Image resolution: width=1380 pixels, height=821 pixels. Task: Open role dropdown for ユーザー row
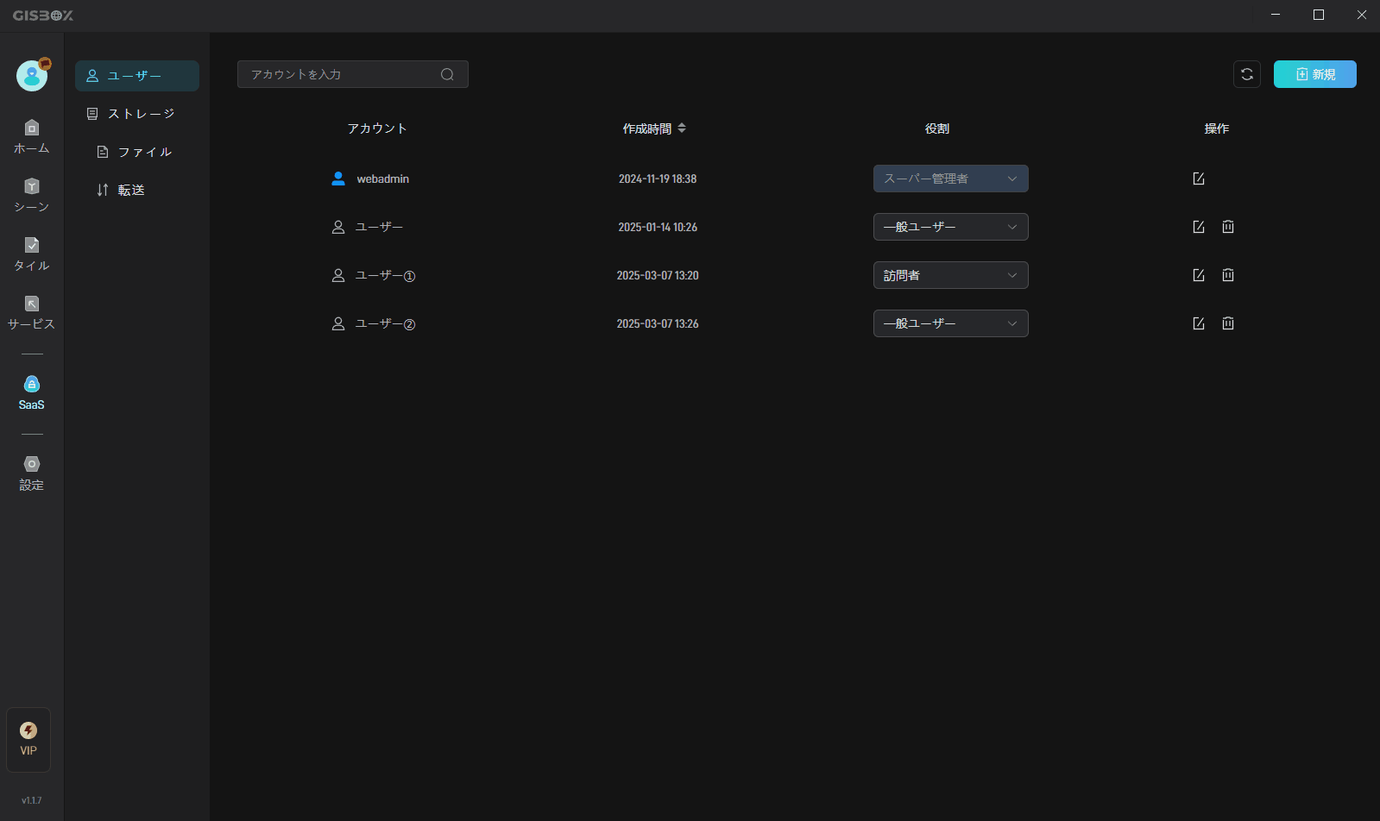click(x=951, y=227)
